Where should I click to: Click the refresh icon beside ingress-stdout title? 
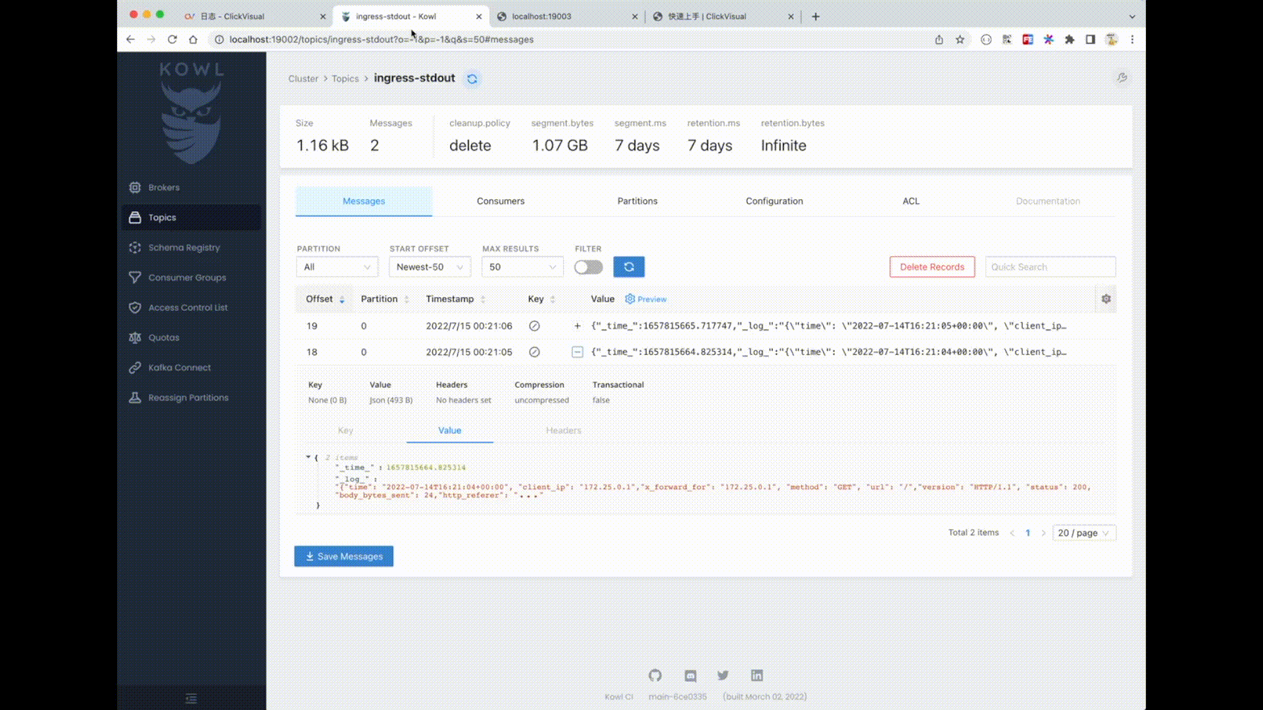472,79
